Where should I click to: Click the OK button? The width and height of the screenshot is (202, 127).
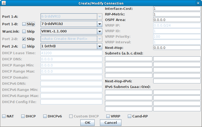tap(87, 122)
